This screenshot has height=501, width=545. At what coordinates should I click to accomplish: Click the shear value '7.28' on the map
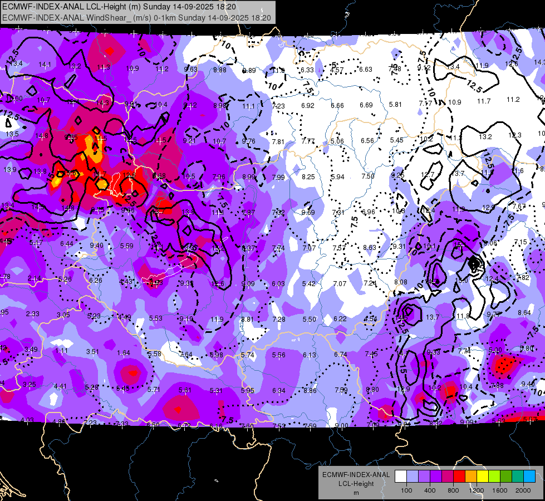(279, 319)
